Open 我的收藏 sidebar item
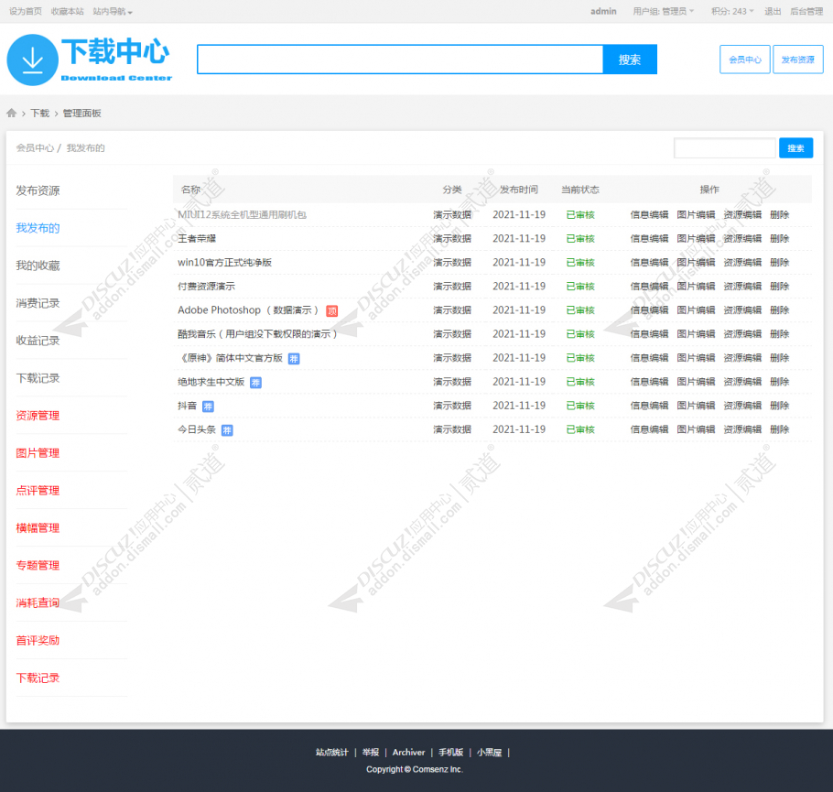 38,266
